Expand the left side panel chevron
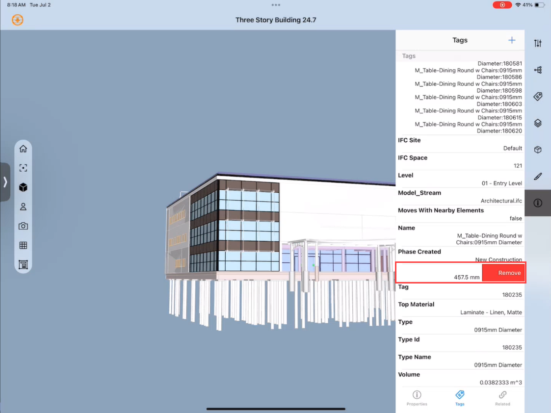 [5, 182]
